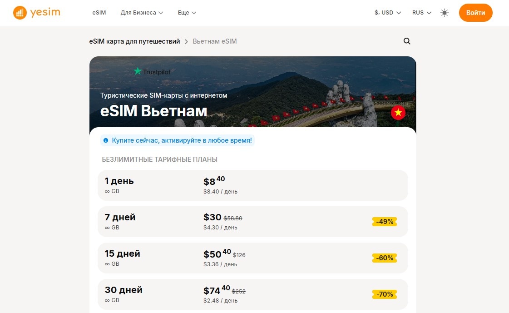Click the Trustpilot star icon
Image resolution: width=509 pixels, height=313 pixels.
click(x=137, y=71)
